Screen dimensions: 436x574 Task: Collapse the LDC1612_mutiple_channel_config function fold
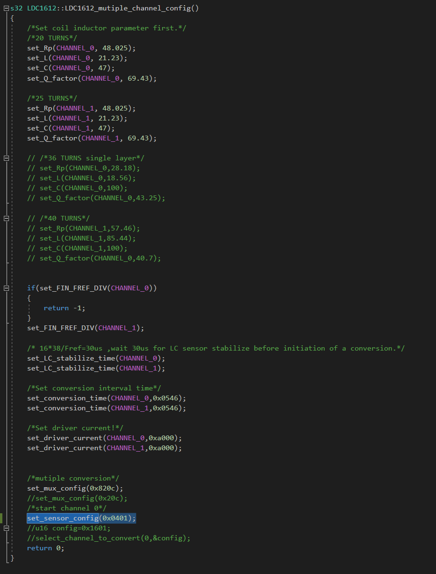click(x=6, y=8)
